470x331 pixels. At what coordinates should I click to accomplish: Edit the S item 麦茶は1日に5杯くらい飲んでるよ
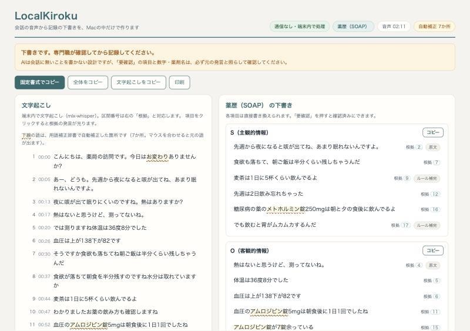[x=275, y=178]
